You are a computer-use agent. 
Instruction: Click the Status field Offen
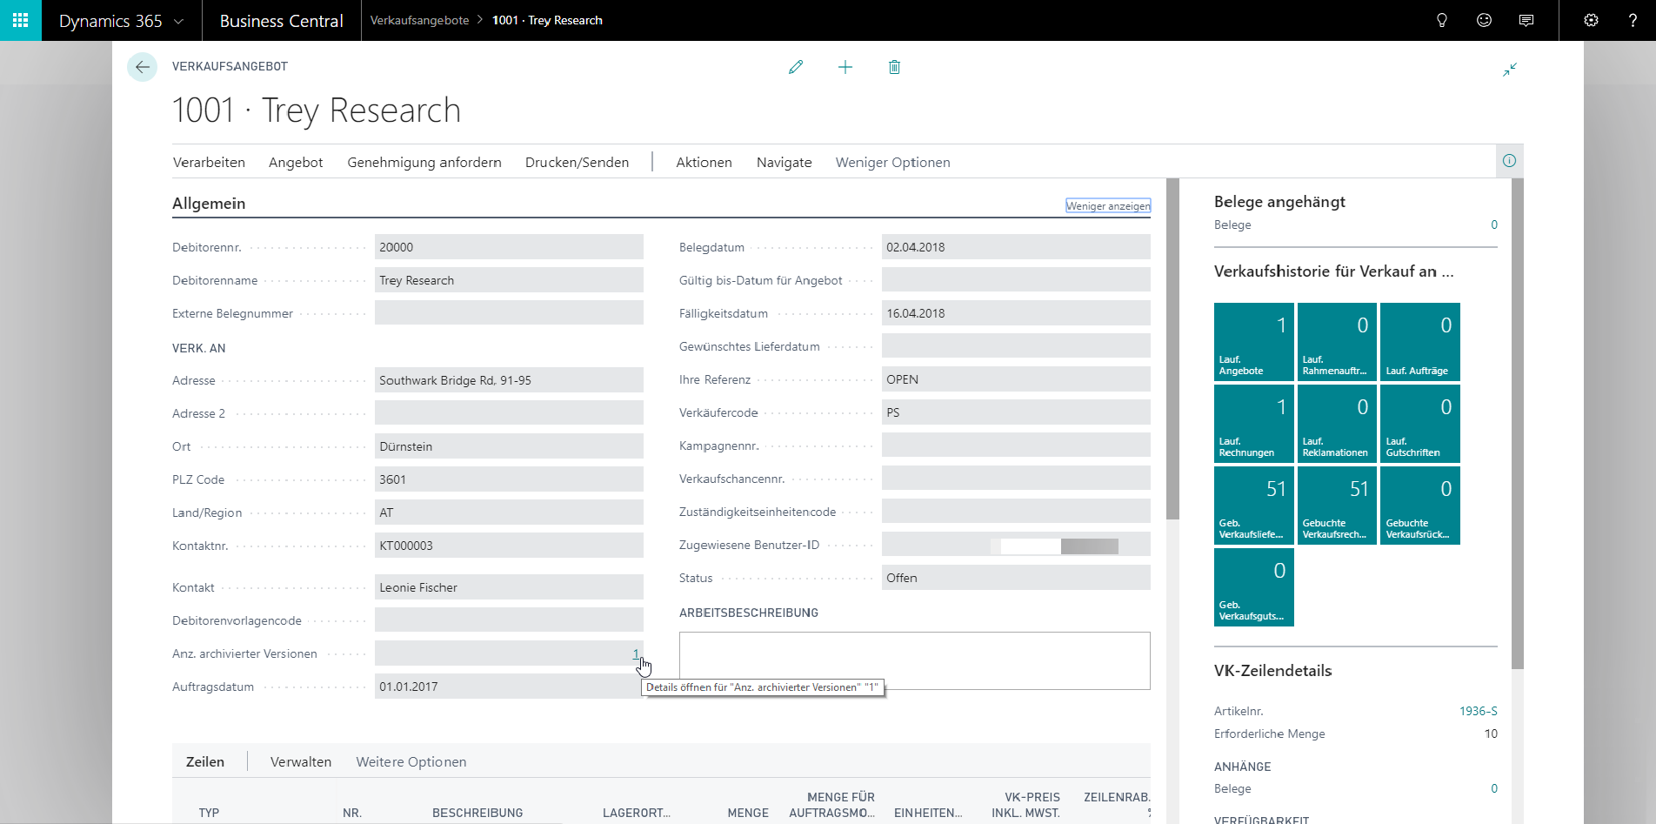[1016, 578]
